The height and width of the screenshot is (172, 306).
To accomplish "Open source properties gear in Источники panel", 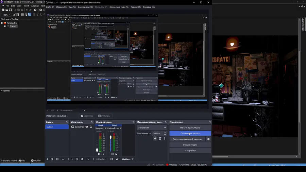I will (82, 159).
